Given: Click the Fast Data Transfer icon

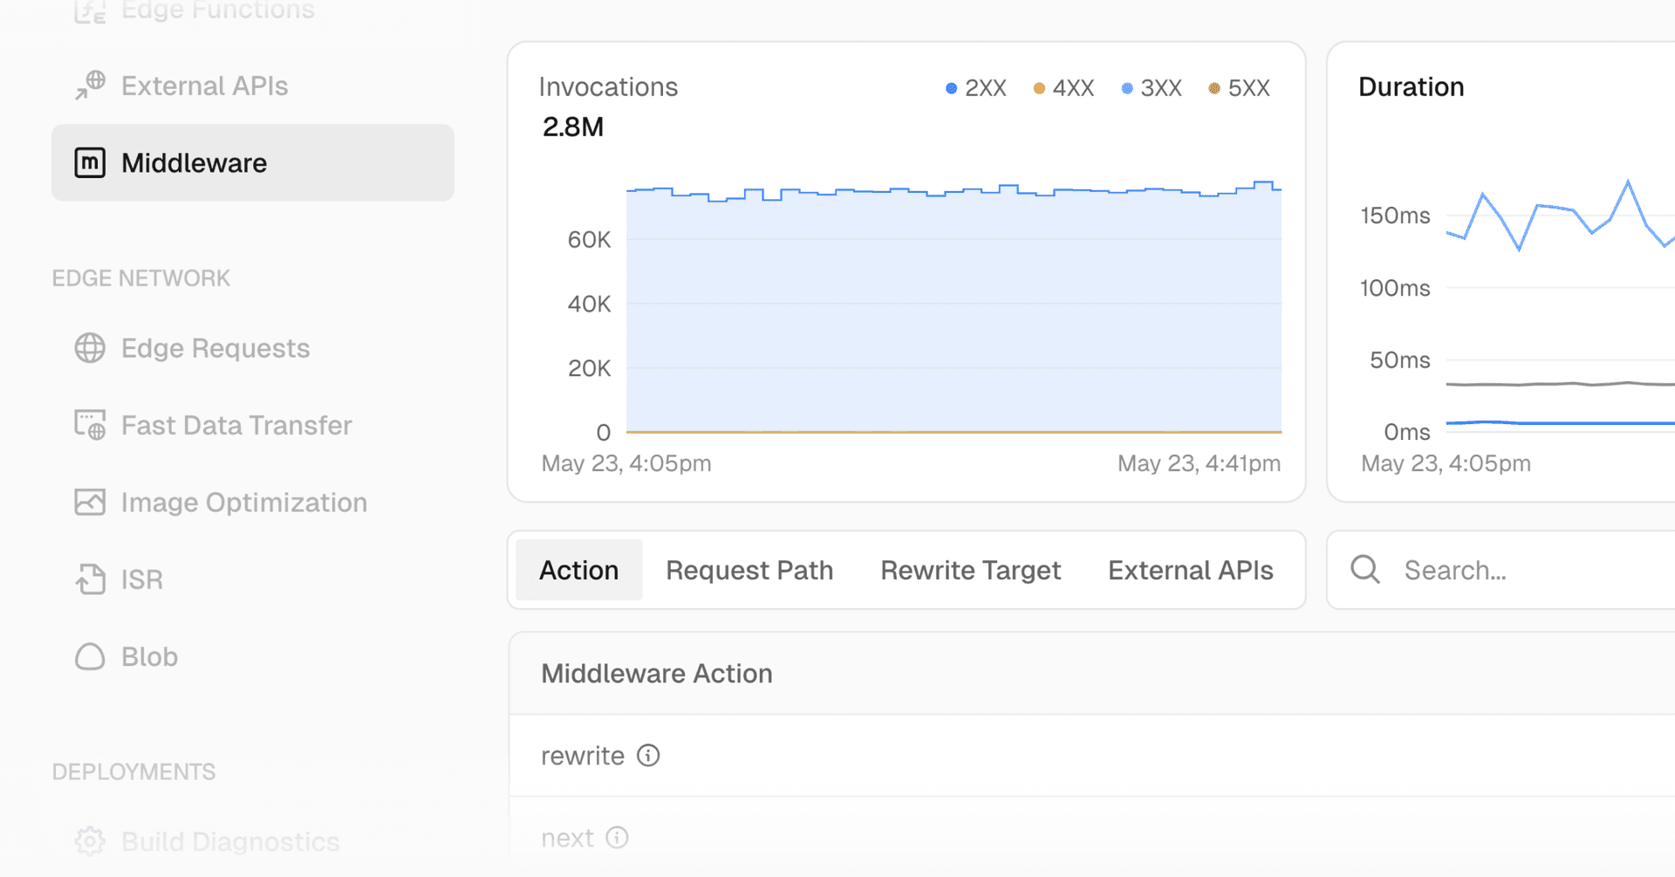Looking at the screenshot, I should pos(90,425).
